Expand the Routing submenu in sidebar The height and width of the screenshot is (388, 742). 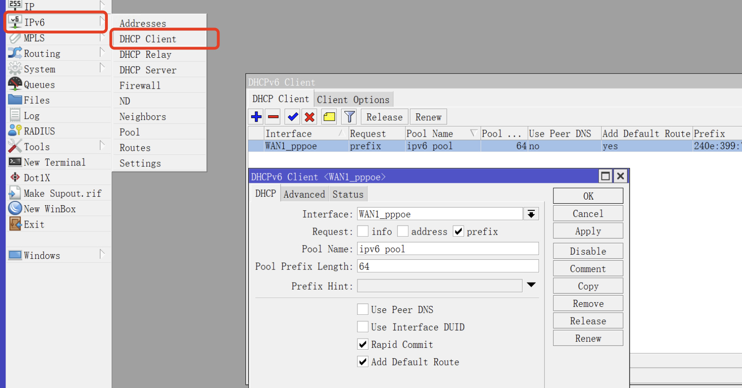tap(42, 54)
